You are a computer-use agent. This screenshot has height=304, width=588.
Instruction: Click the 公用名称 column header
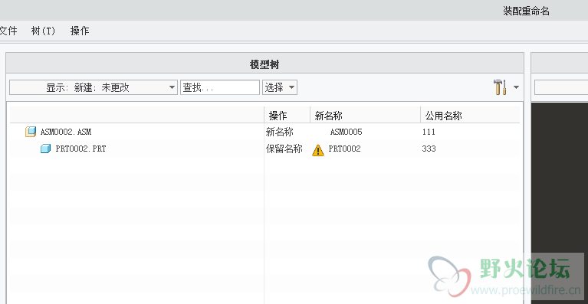[470, 116]
